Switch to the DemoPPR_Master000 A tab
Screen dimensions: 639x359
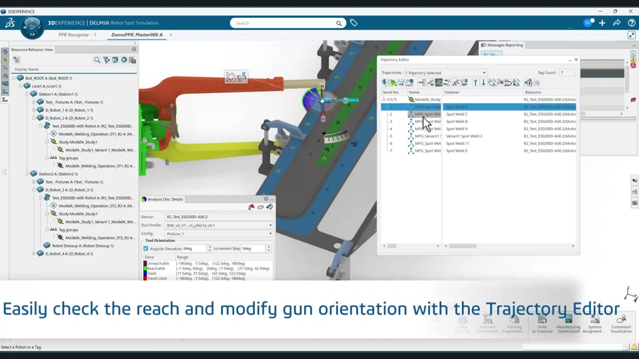point(137,35)
